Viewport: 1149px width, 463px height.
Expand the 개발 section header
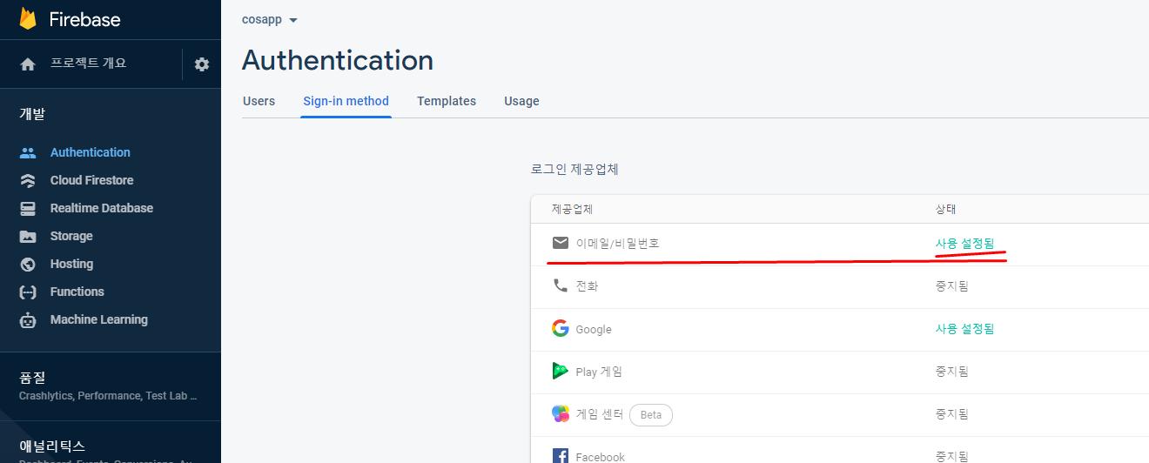point(32,114)
